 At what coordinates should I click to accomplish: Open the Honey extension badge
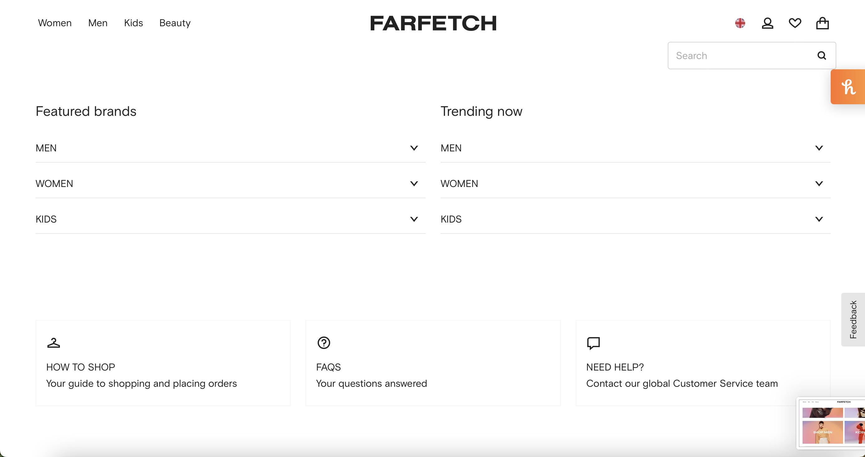click(x=848, y=87)
